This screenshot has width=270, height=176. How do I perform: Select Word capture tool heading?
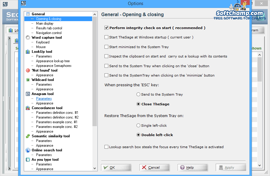[x=47, y=38]
